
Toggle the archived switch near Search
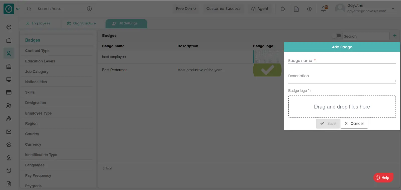[x=336, y=36]
